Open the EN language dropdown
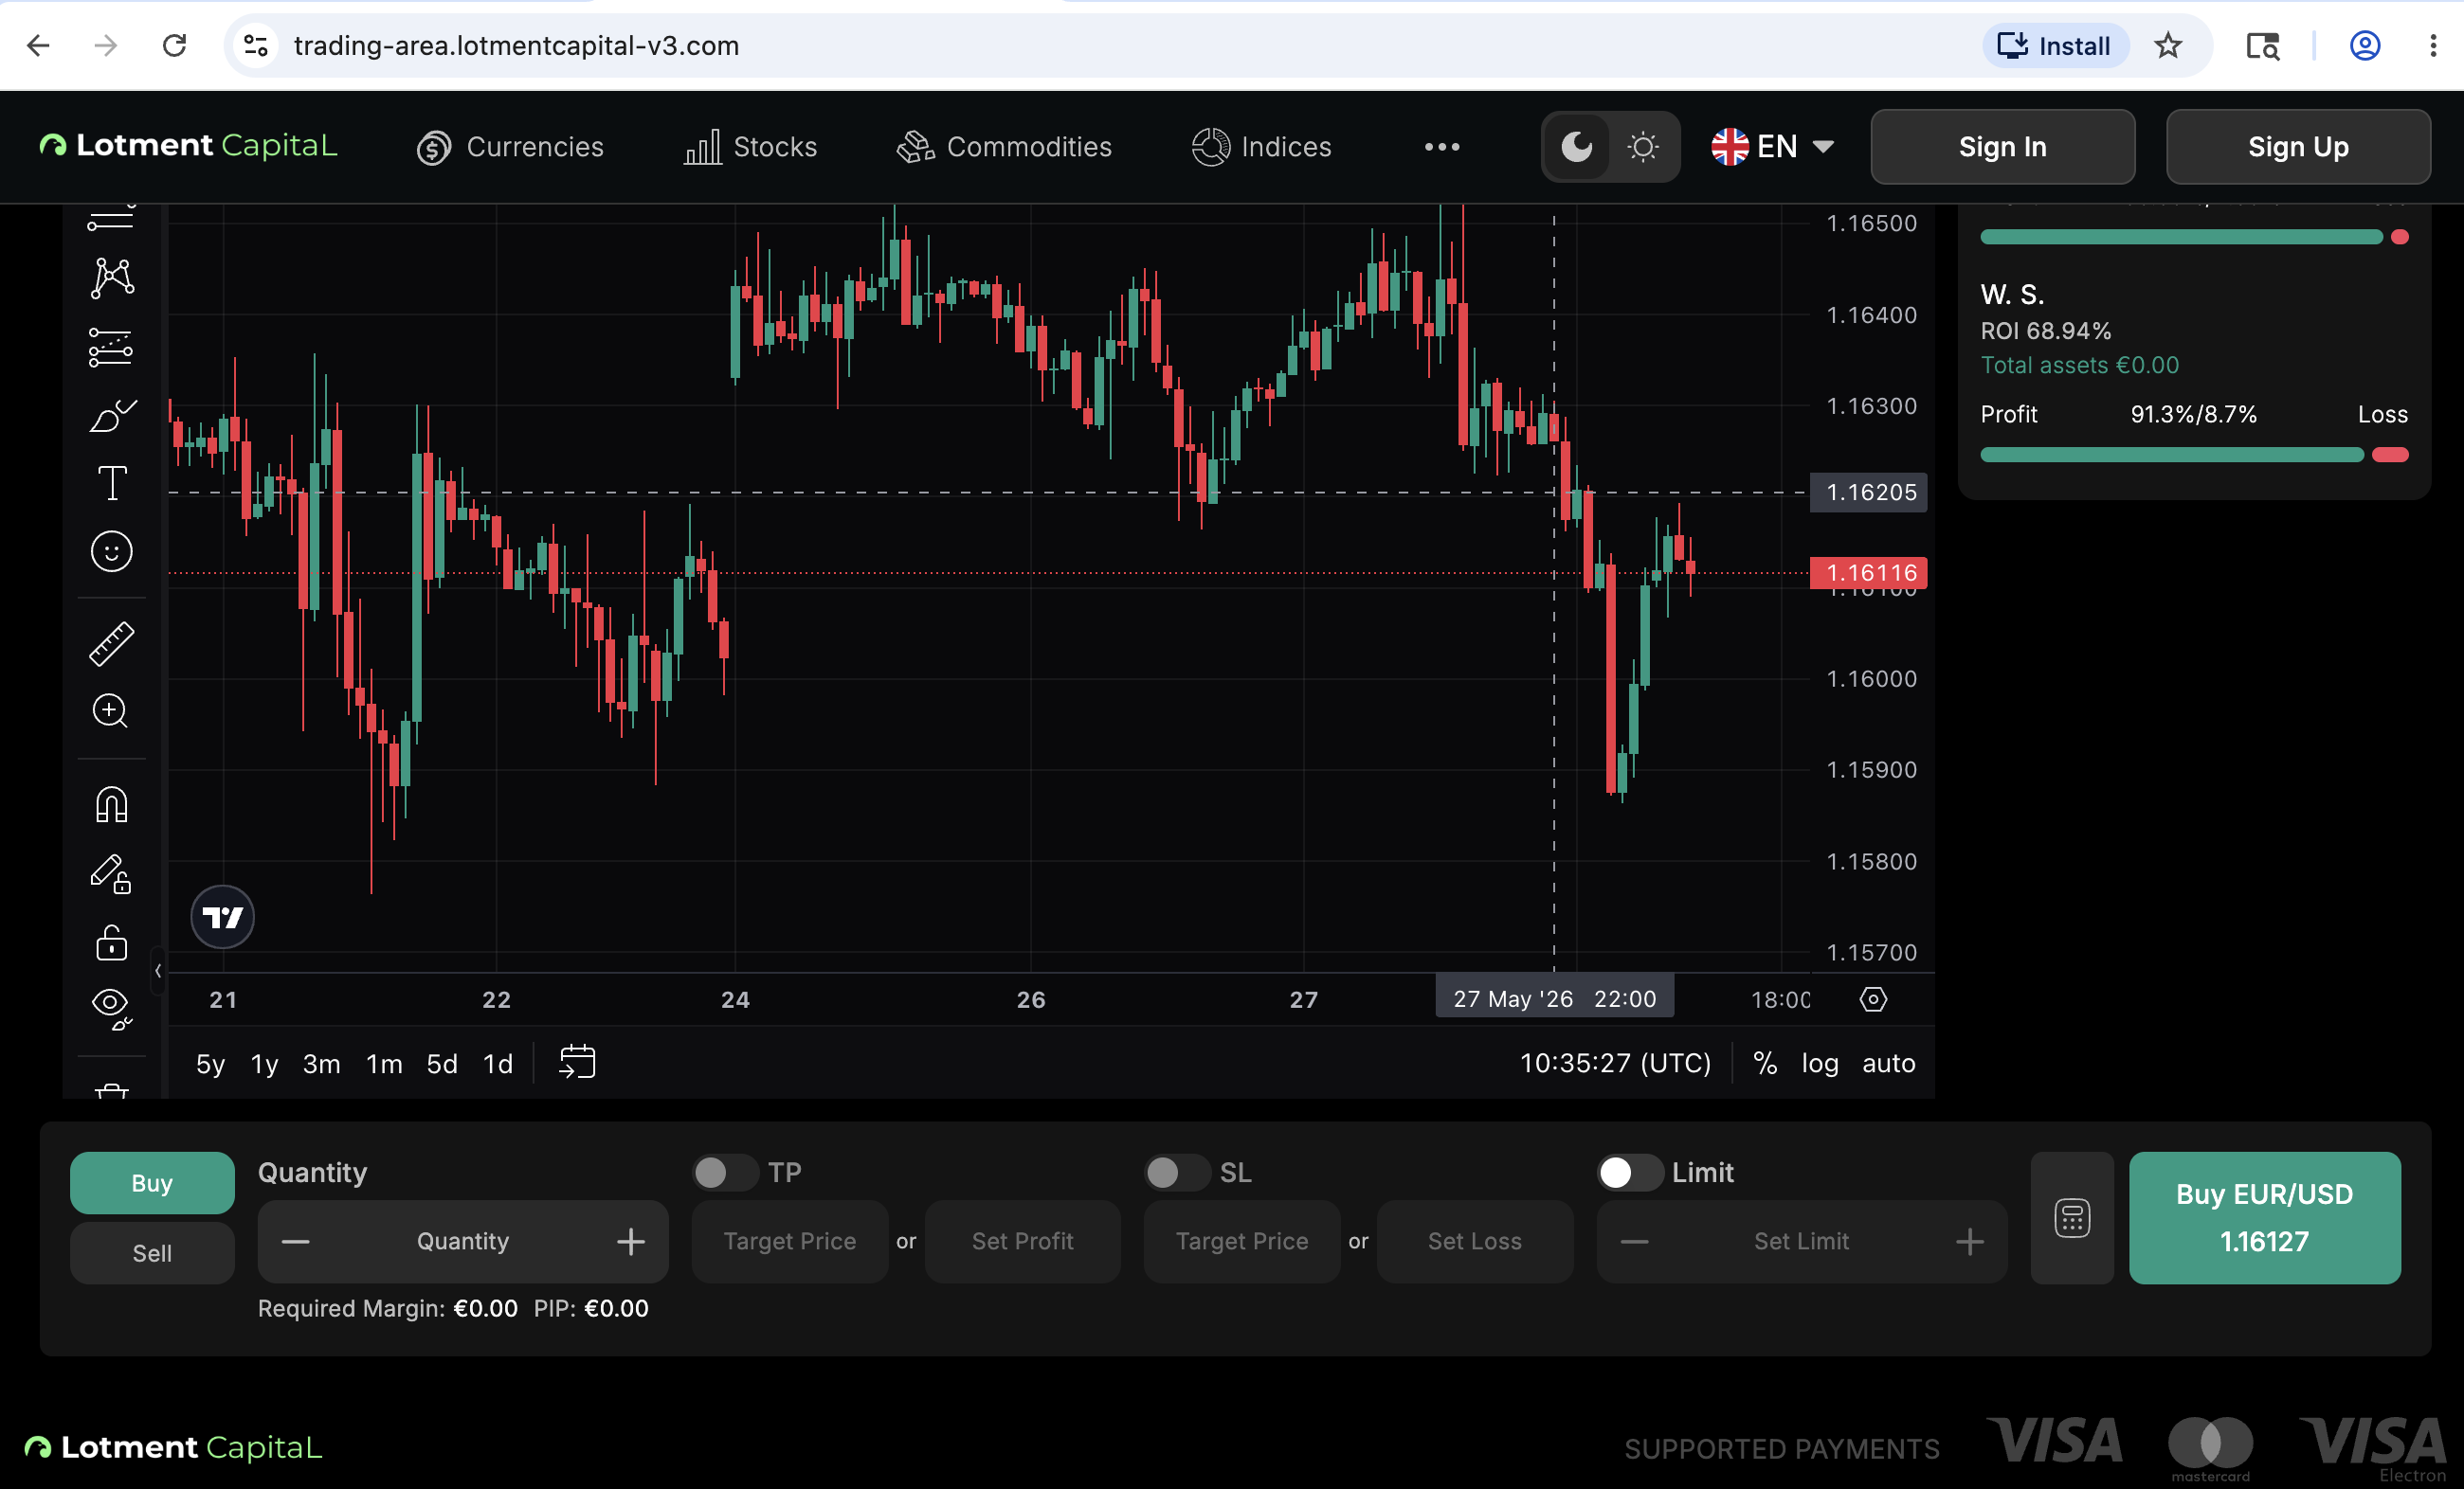The image size is (2464, 1489). [x=1773, y=147]
